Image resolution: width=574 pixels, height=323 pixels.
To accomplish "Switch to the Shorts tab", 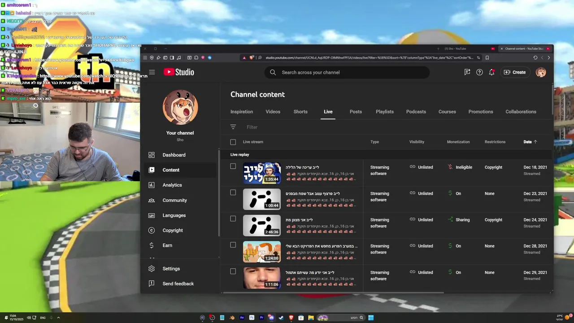I will tap(300, 112).
